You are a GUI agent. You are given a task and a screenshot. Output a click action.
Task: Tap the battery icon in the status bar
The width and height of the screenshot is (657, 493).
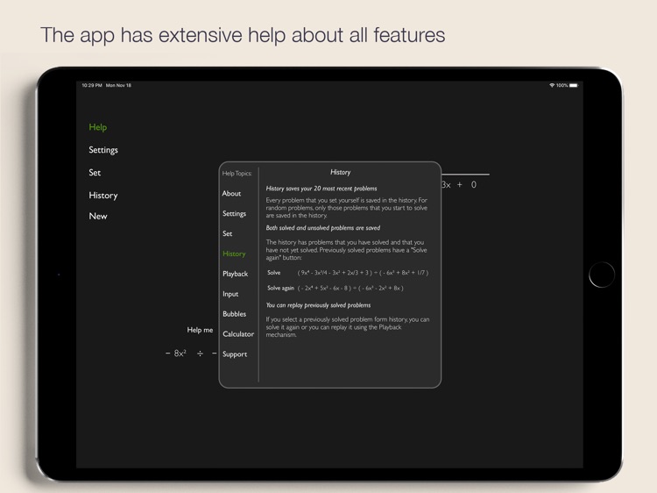click(575, 85)
